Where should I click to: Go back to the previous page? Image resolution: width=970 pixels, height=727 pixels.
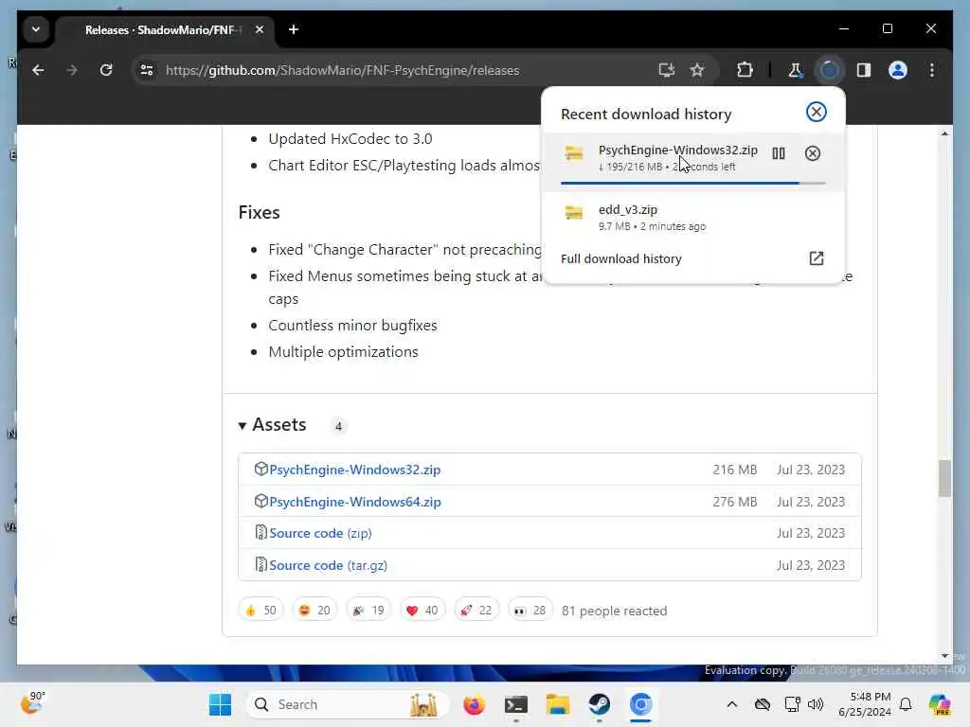pos(38,70)
